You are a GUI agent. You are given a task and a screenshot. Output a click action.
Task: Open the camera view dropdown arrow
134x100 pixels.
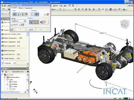click(x=117, y=9)
